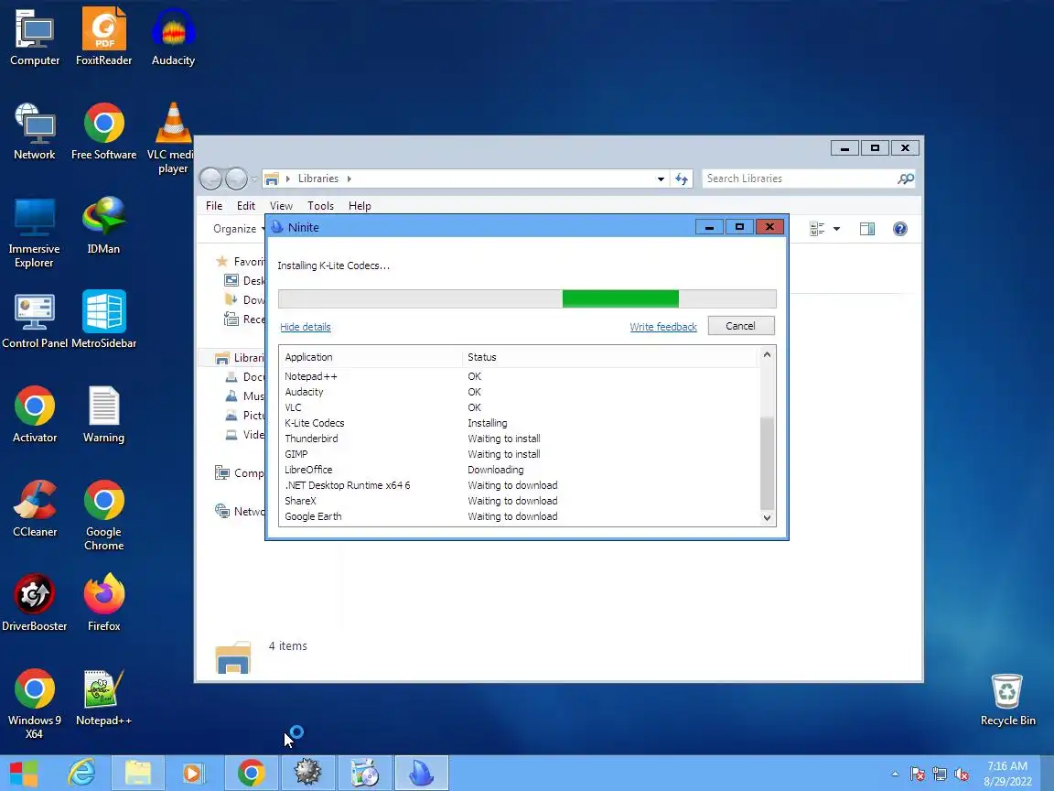This screenshot has width=1054, height=791.
Task: Click the muted volume tray icon
Action: (x=962, y=775)
